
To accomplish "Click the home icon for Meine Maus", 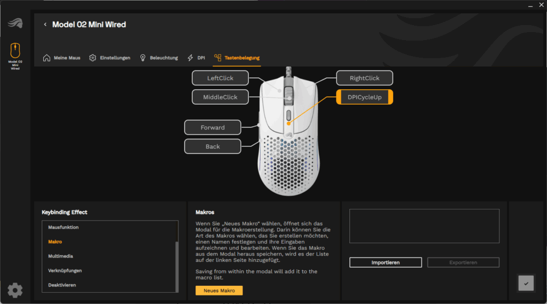I will pos(46,58).
